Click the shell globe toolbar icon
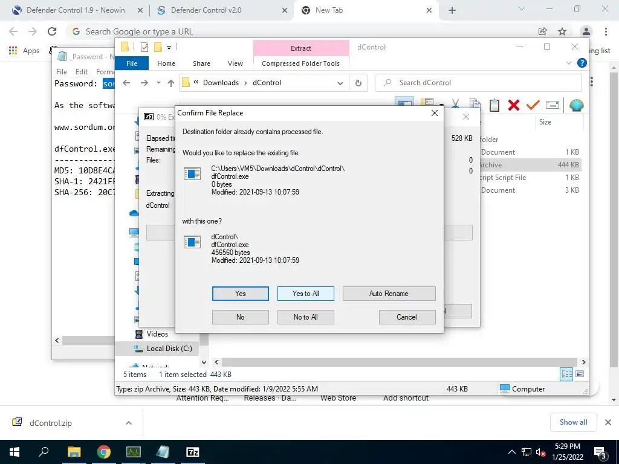The width and height of the screenshot is (619, 464). coord(576,105)
